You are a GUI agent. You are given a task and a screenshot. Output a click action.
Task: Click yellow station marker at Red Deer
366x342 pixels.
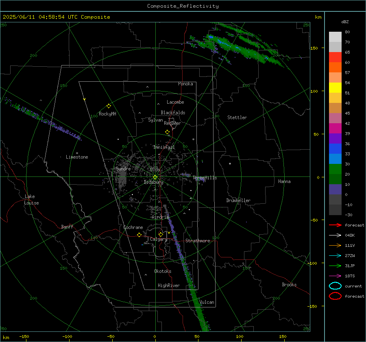(167, 132)
